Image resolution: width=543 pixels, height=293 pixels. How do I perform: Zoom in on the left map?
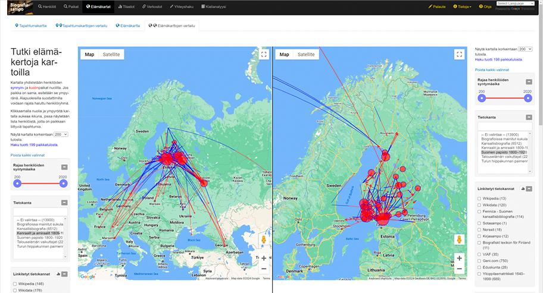pos(264,258)
